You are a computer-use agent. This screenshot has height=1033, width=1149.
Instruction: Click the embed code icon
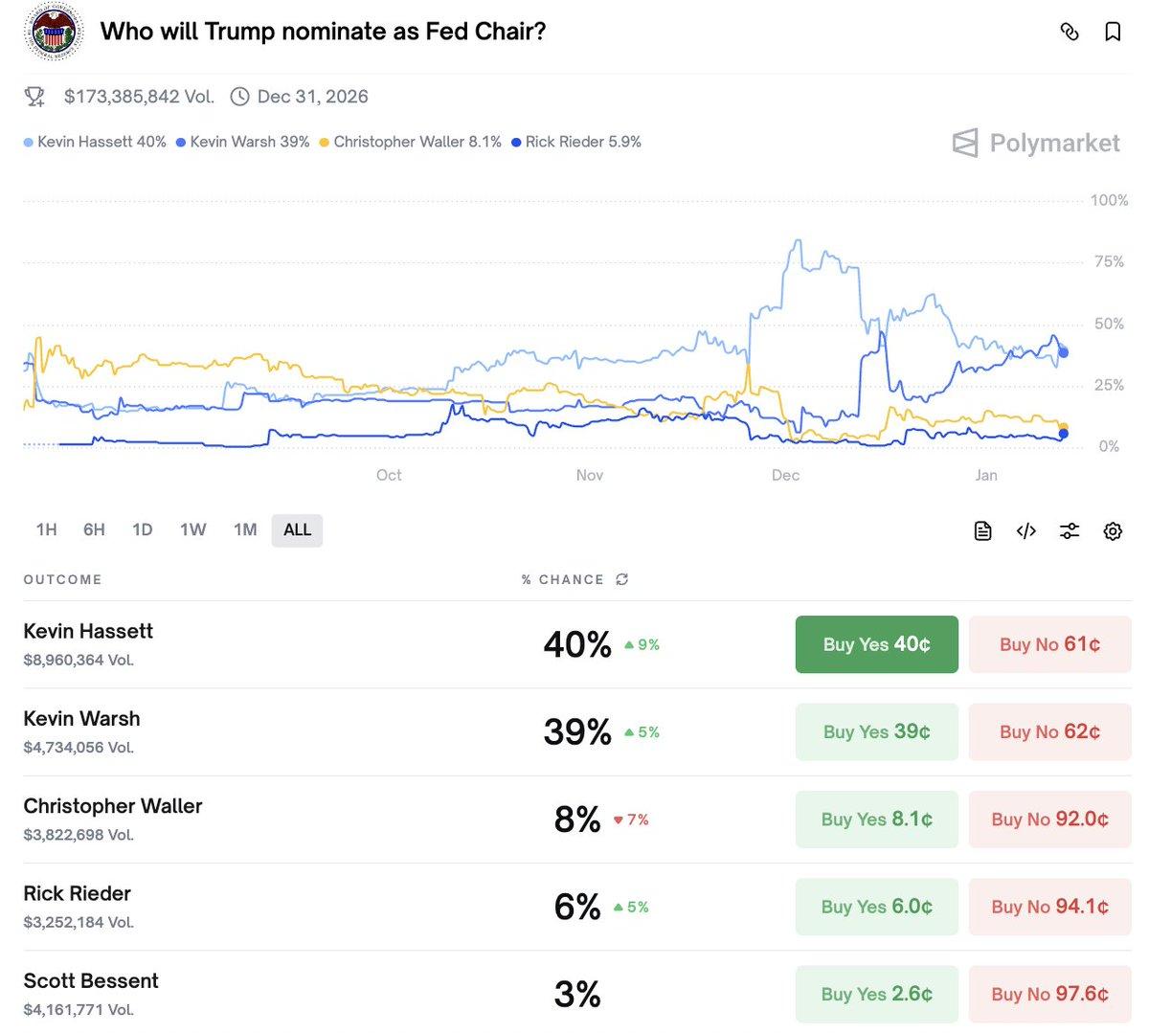coord(1025,529)
